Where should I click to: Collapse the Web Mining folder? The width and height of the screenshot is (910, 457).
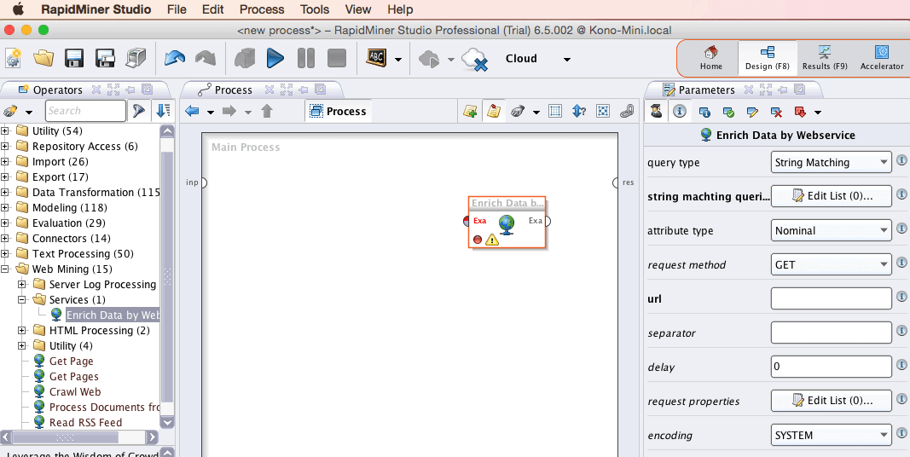[x=6, y=269]
